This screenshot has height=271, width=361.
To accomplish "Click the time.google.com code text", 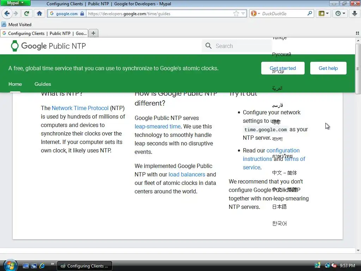I will (265, 130).
